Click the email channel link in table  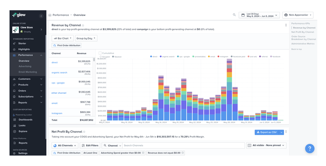click(x=55, y=103)
